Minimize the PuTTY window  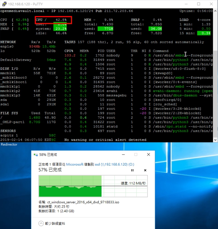pos(186,4)
